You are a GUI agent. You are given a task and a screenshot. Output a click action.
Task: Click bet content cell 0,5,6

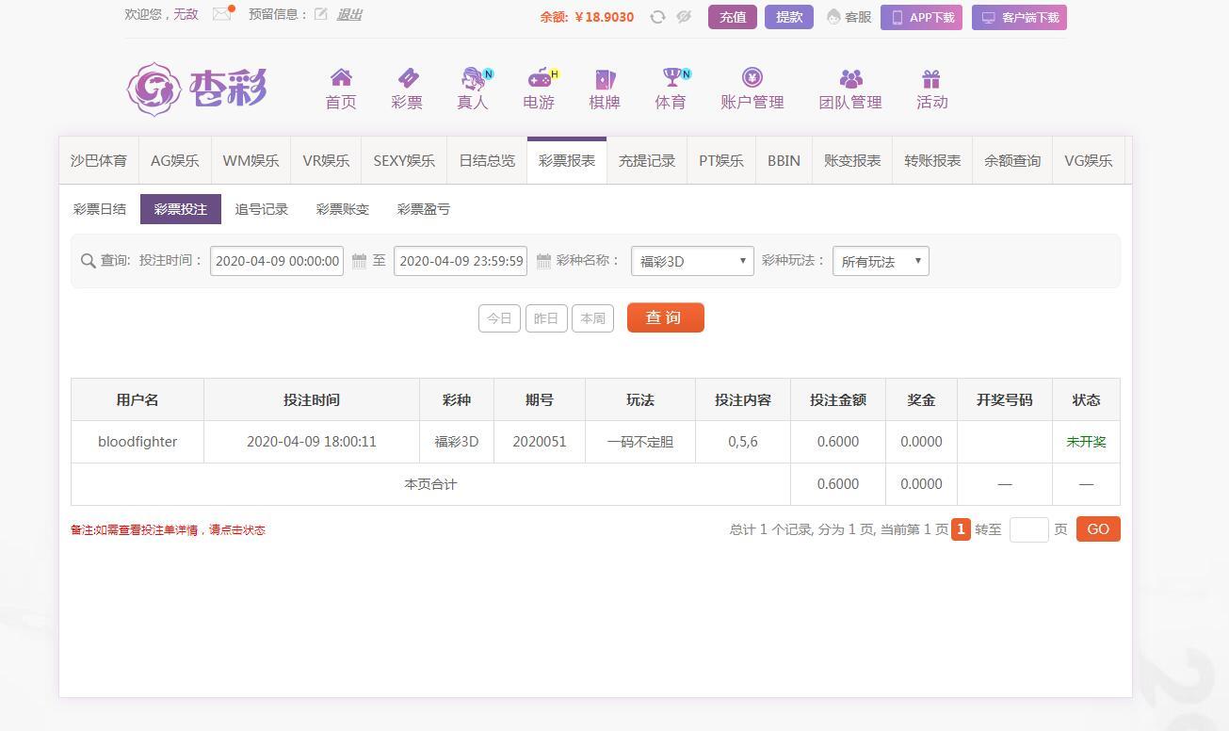pos(743,442)
